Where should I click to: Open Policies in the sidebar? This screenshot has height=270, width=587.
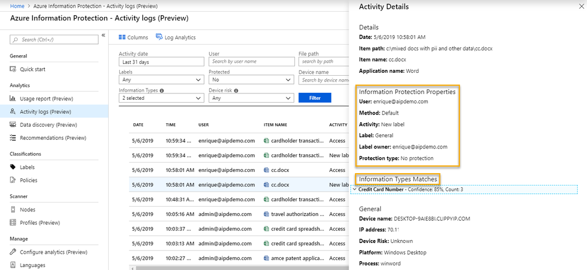(x=29, y=180)
